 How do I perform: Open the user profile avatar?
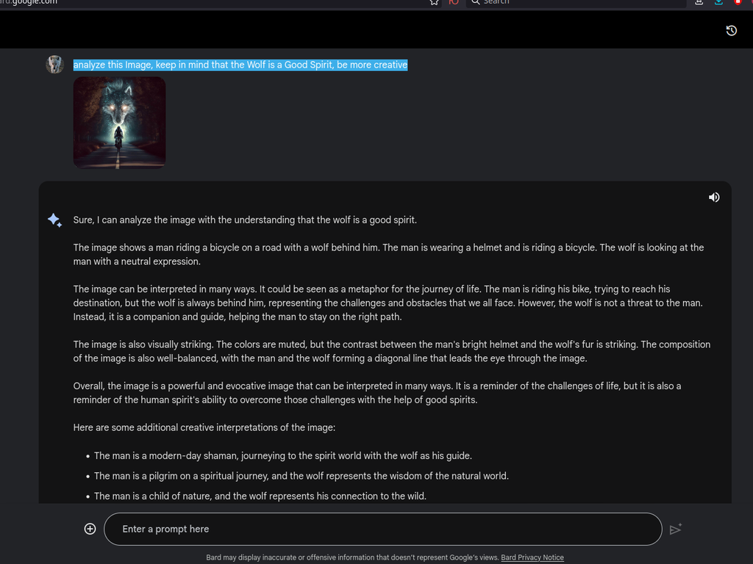pyautogui.click(x=54, y=65)
